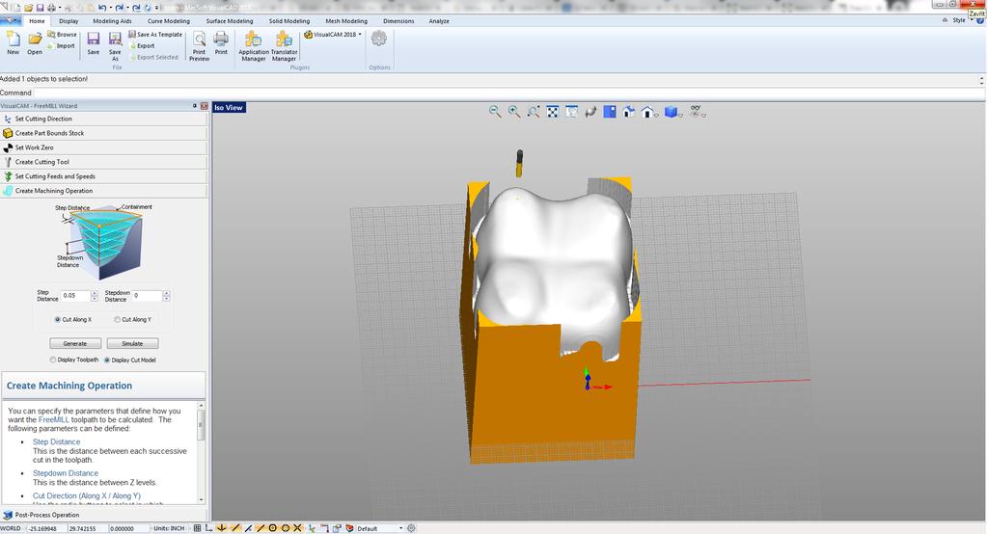Zoom out in the Iso View toolbar

coord(495,112)
